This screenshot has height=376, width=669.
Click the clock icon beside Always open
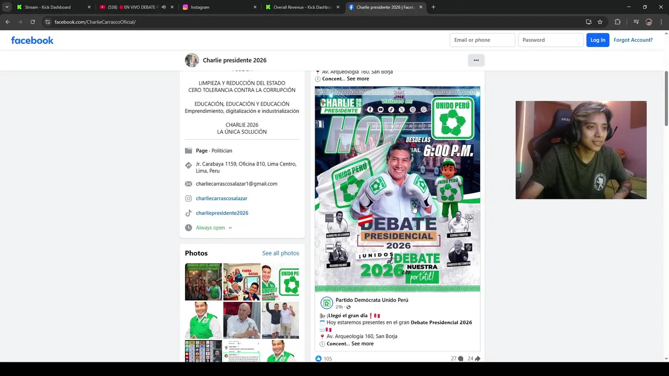(189, 228)
